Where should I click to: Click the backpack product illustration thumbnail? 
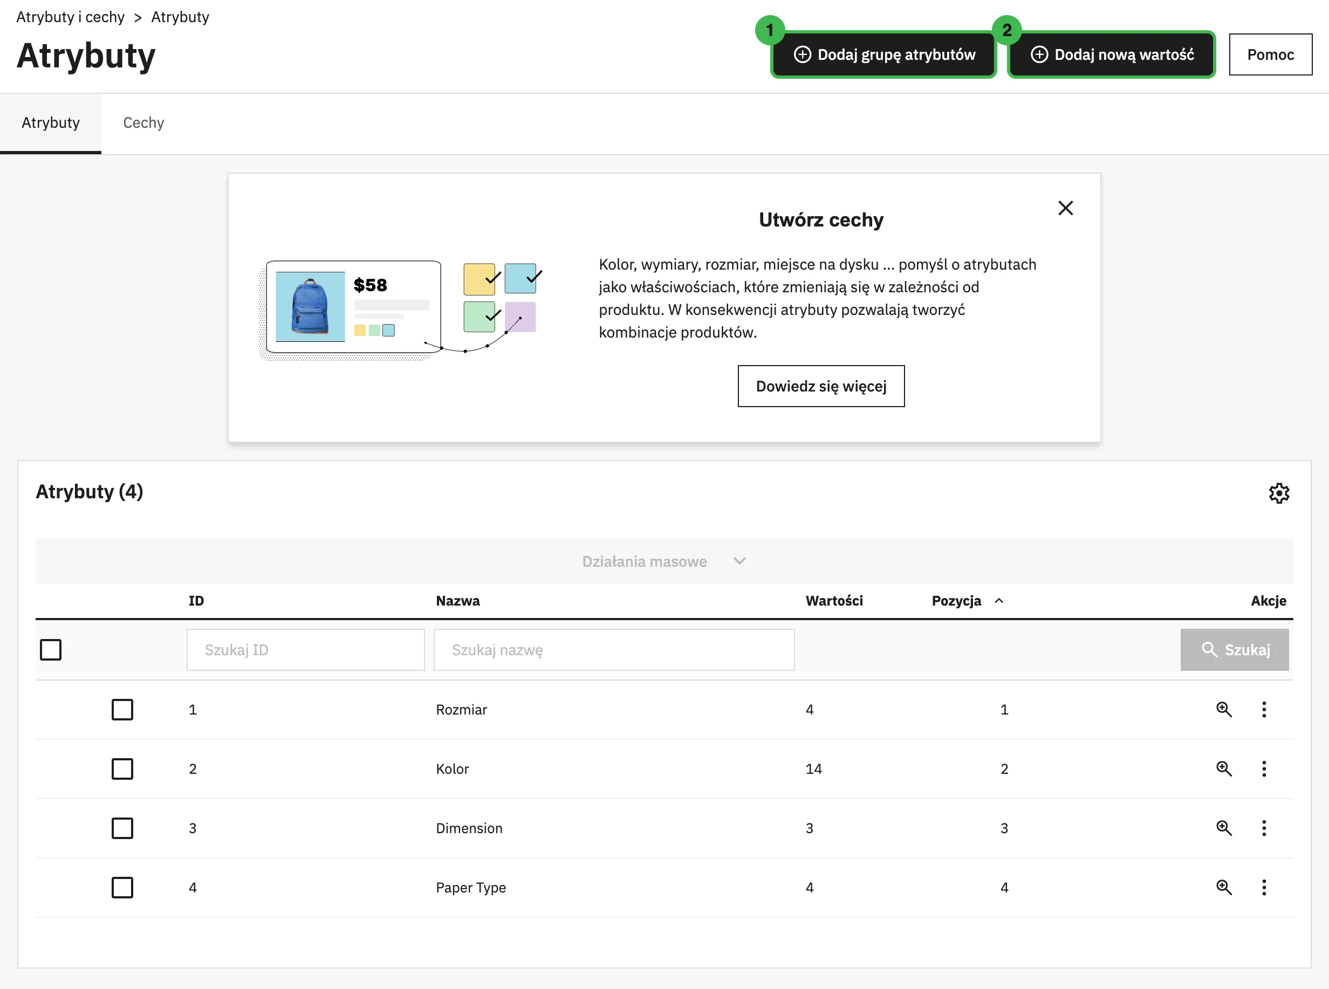click(x=310, y=306)
